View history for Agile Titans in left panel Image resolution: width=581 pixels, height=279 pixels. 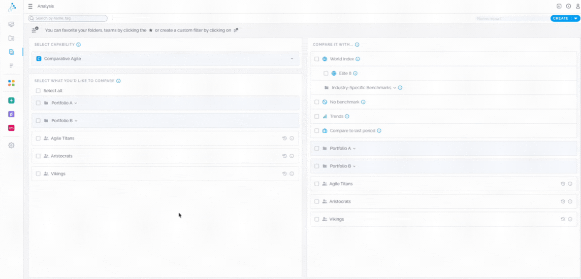point(284,138)
